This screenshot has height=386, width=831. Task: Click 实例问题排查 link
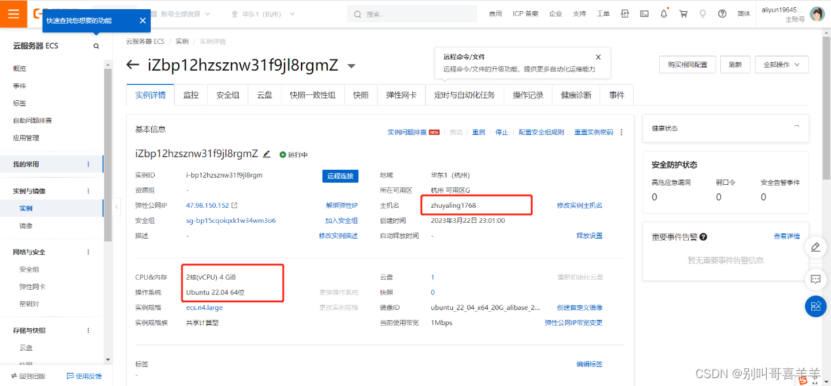coord(407,132)
